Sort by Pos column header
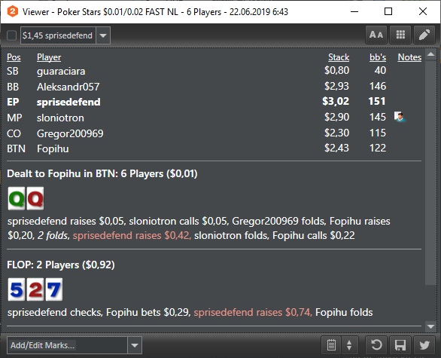The width and height of the screenshot is (441, 358). [x=14, y=57]
